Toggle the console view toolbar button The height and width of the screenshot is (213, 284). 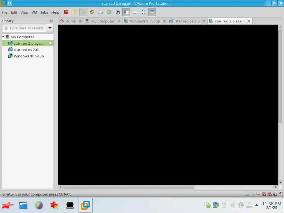[152, 12]
